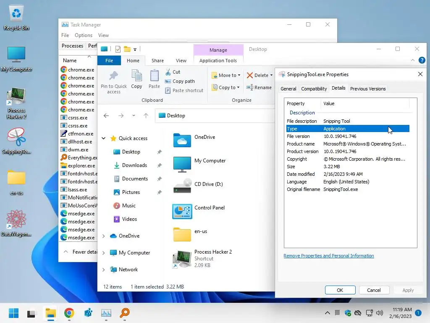Open Task Manager Options menu

[x=84, y=35]
